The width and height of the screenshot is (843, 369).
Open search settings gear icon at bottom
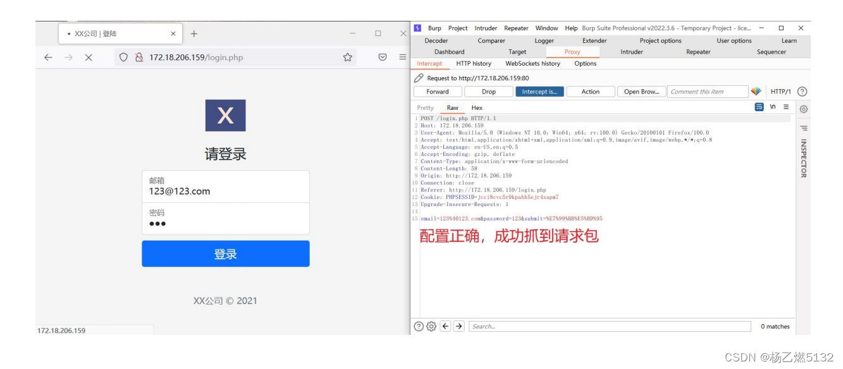pyautogui.click(x=431, y=327)
